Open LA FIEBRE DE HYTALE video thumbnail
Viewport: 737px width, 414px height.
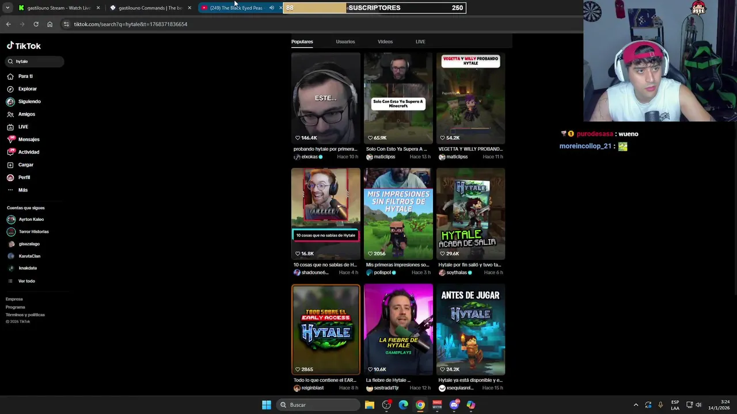(398, 329)
